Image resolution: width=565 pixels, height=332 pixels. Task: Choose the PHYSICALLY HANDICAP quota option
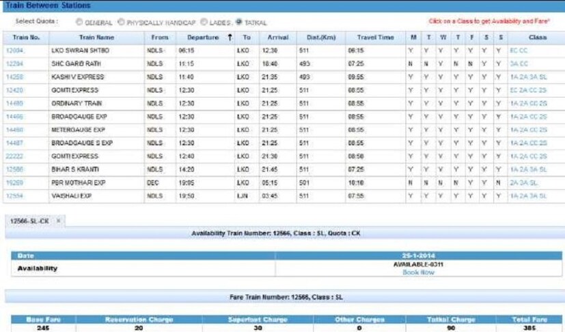pos(122,23)
